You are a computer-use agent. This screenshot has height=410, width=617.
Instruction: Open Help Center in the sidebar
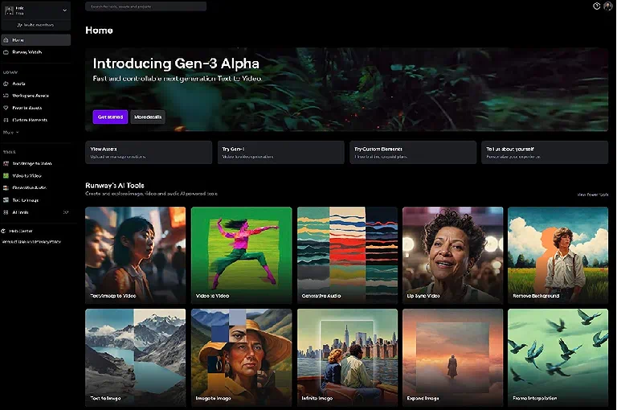point(18,231)
